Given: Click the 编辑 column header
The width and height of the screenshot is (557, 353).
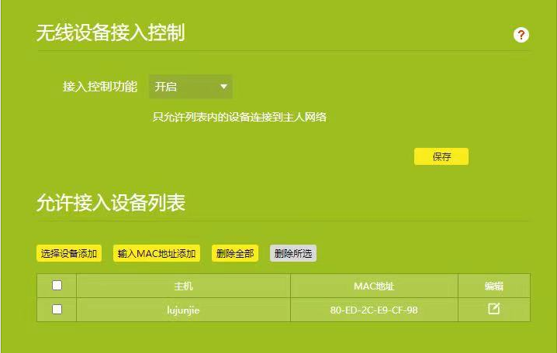Looking at the screenshot, I should 494,286.
